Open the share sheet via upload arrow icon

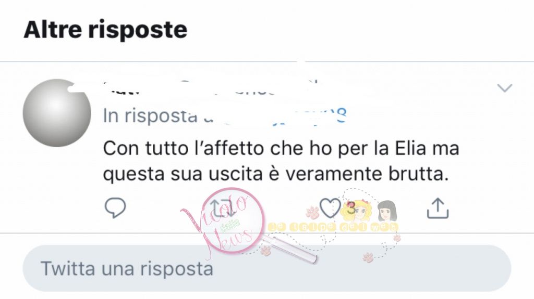(x=438, y=207)
